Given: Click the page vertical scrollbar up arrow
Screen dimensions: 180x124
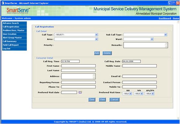Looking at the screenshot, I should pyautogui.click(x=178, y=22).
